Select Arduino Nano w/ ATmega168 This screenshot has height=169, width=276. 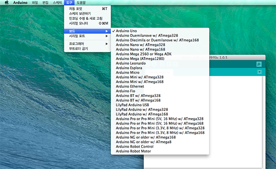pyautogui.click(x=160, y=49)
